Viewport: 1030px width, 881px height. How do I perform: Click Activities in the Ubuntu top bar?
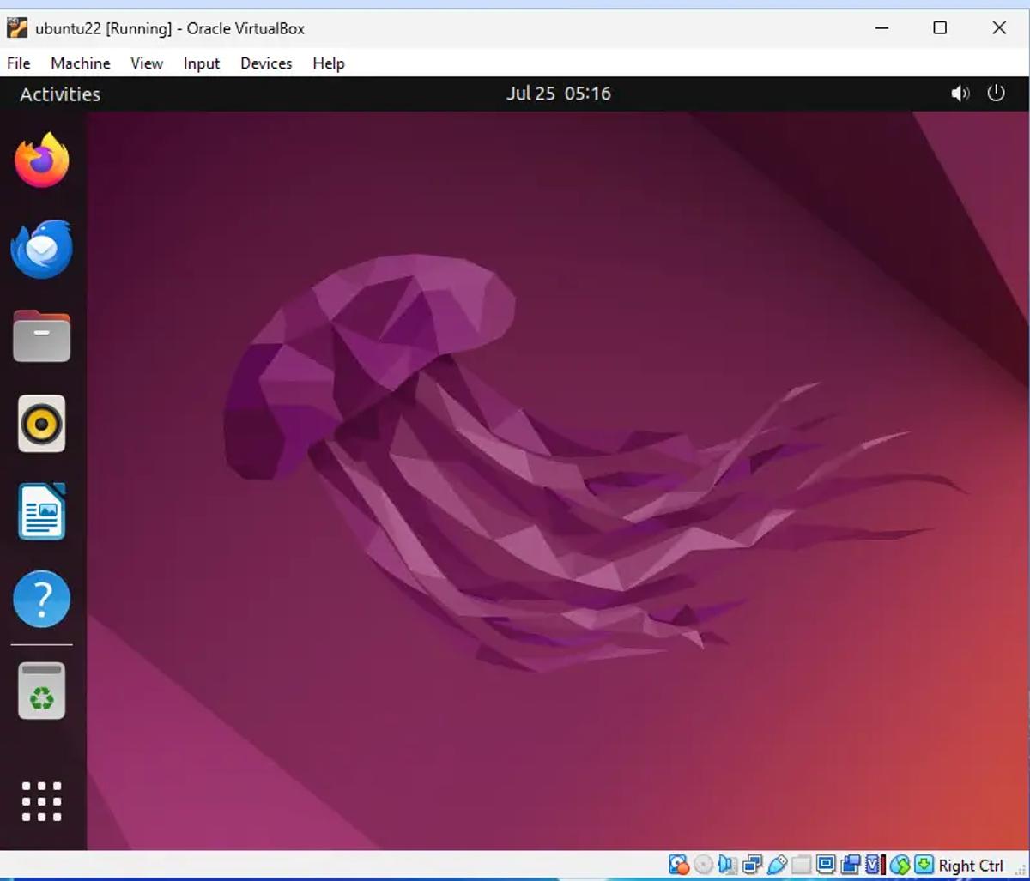(60, 94)
